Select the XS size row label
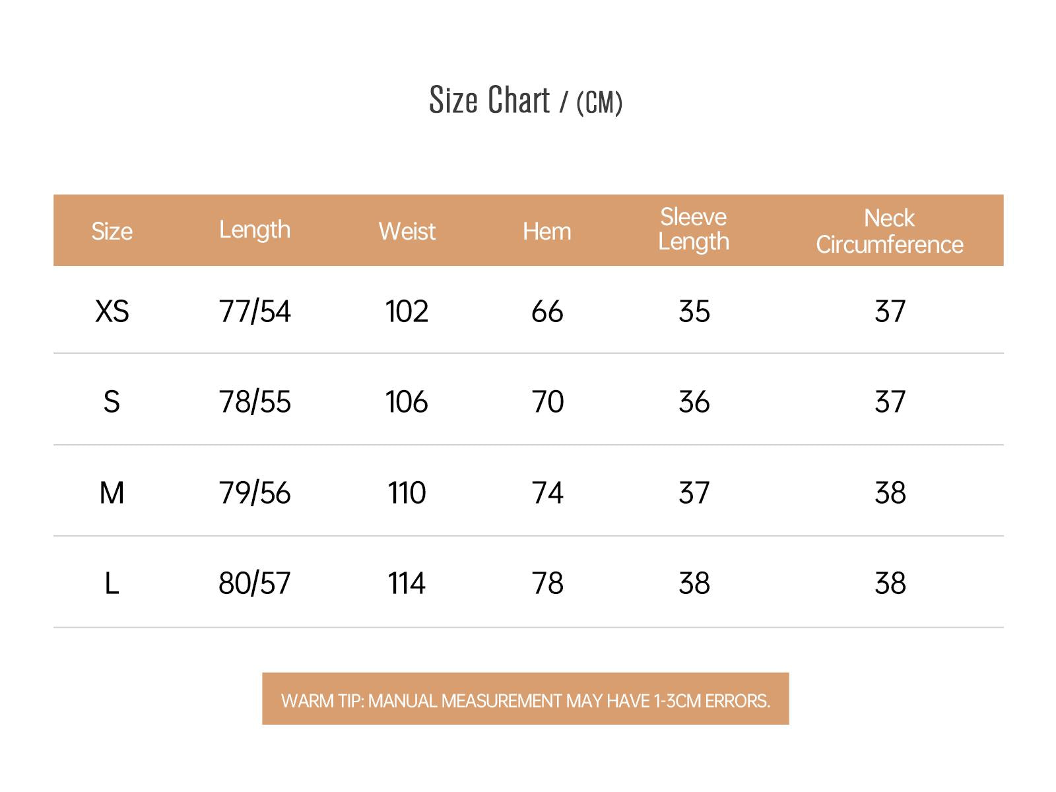The width and height of the screenshot is (1056, 792). point(112,312)
